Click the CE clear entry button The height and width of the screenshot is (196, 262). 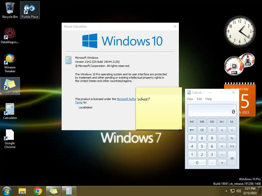tap(202, 130)
